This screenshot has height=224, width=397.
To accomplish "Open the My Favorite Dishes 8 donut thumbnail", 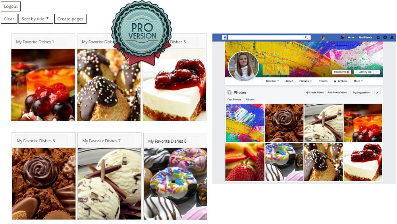I will [x=175, y=184].
